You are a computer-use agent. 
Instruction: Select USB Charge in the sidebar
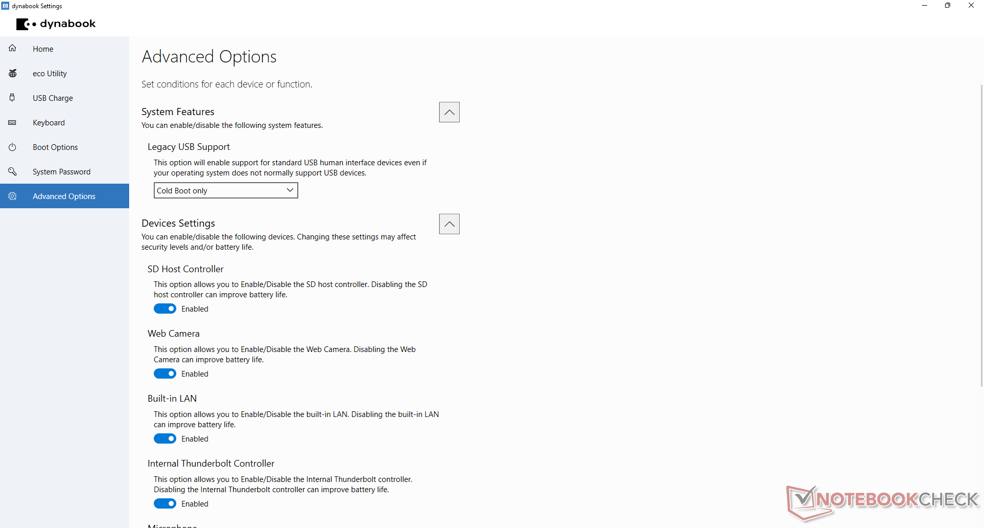[65, 98]
